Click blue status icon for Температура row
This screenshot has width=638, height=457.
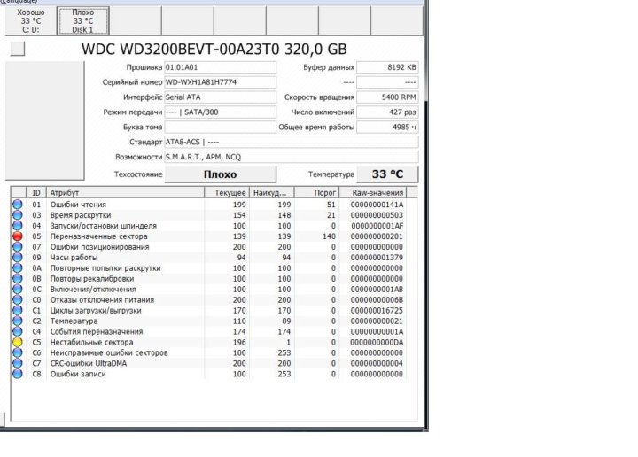[x=17, y=321]
